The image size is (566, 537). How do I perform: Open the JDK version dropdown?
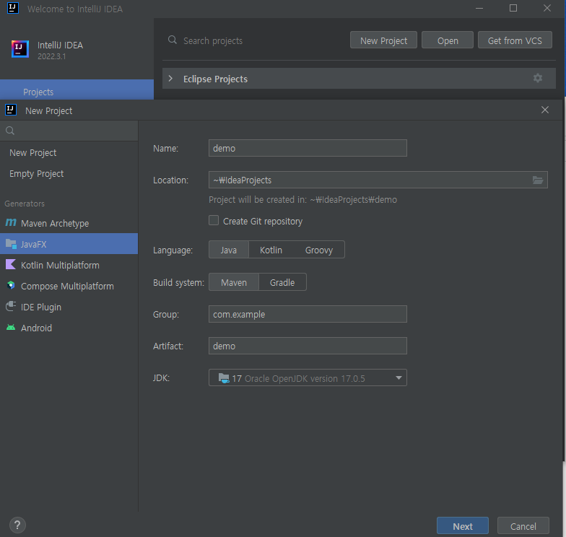pyautogui.click(x=308, y=378)
